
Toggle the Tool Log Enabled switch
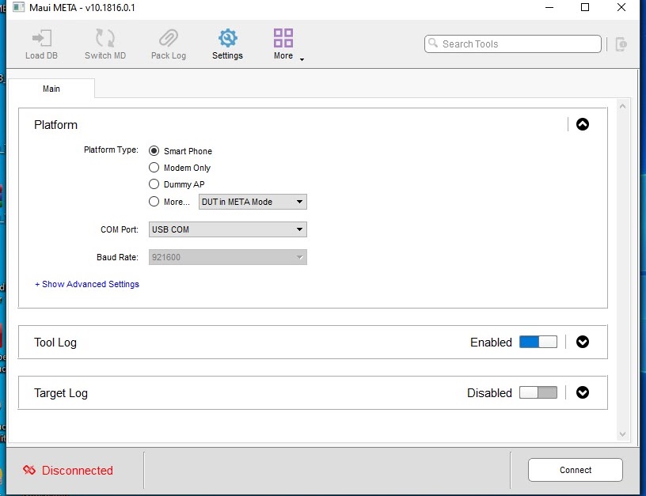(538, 342)
